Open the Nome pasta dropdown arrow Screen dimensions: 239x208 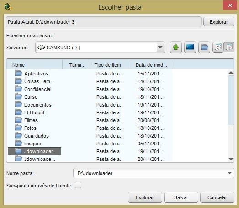tap(229, 173)
